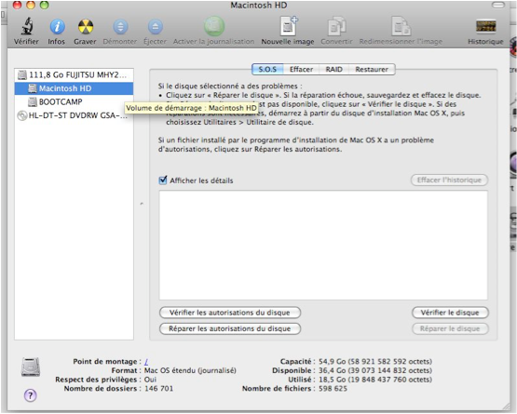Create a Nouvelle image from toolbar

pyautogui.click(x=288, y=26)
